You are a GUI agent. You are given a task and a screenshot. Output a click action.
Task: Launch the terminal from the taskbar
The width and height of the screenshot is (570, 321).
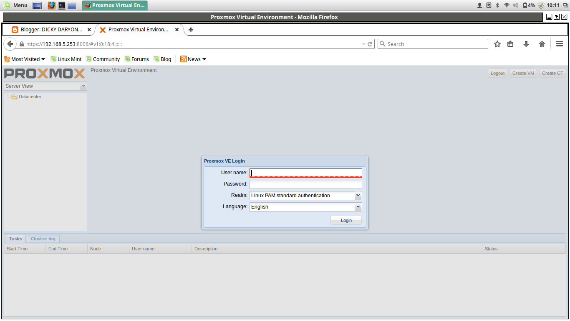pyautogui.click(x=62, y=5)
